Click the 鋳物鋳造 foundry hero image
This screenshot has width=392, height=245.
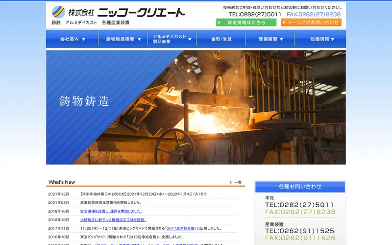196,107
